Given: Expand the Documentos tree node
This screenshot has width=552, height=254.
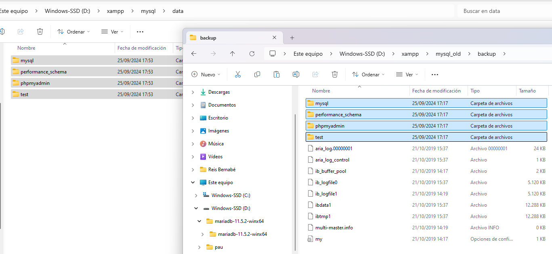Looking at the screenshot, I should (x=193, y=105).
